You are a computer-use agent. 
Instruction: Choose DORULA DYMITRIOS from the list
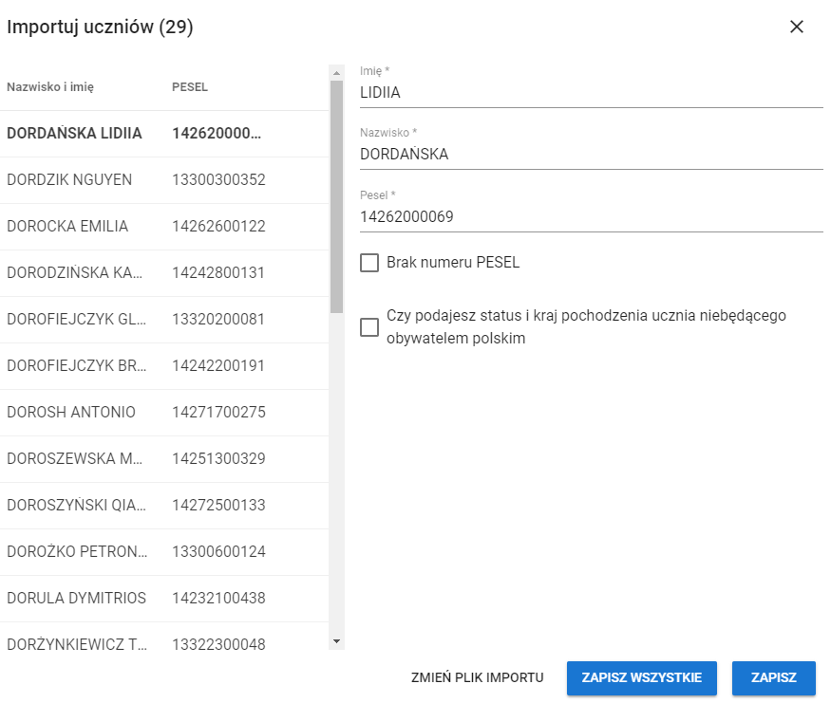(76, 599)
